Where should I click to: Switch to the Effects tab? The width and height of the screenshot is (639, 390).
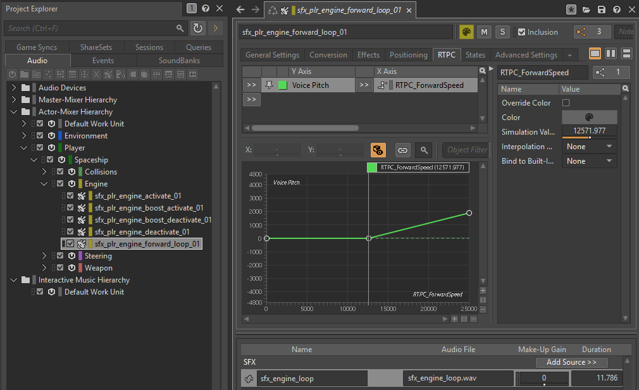[x=368, y=55]
